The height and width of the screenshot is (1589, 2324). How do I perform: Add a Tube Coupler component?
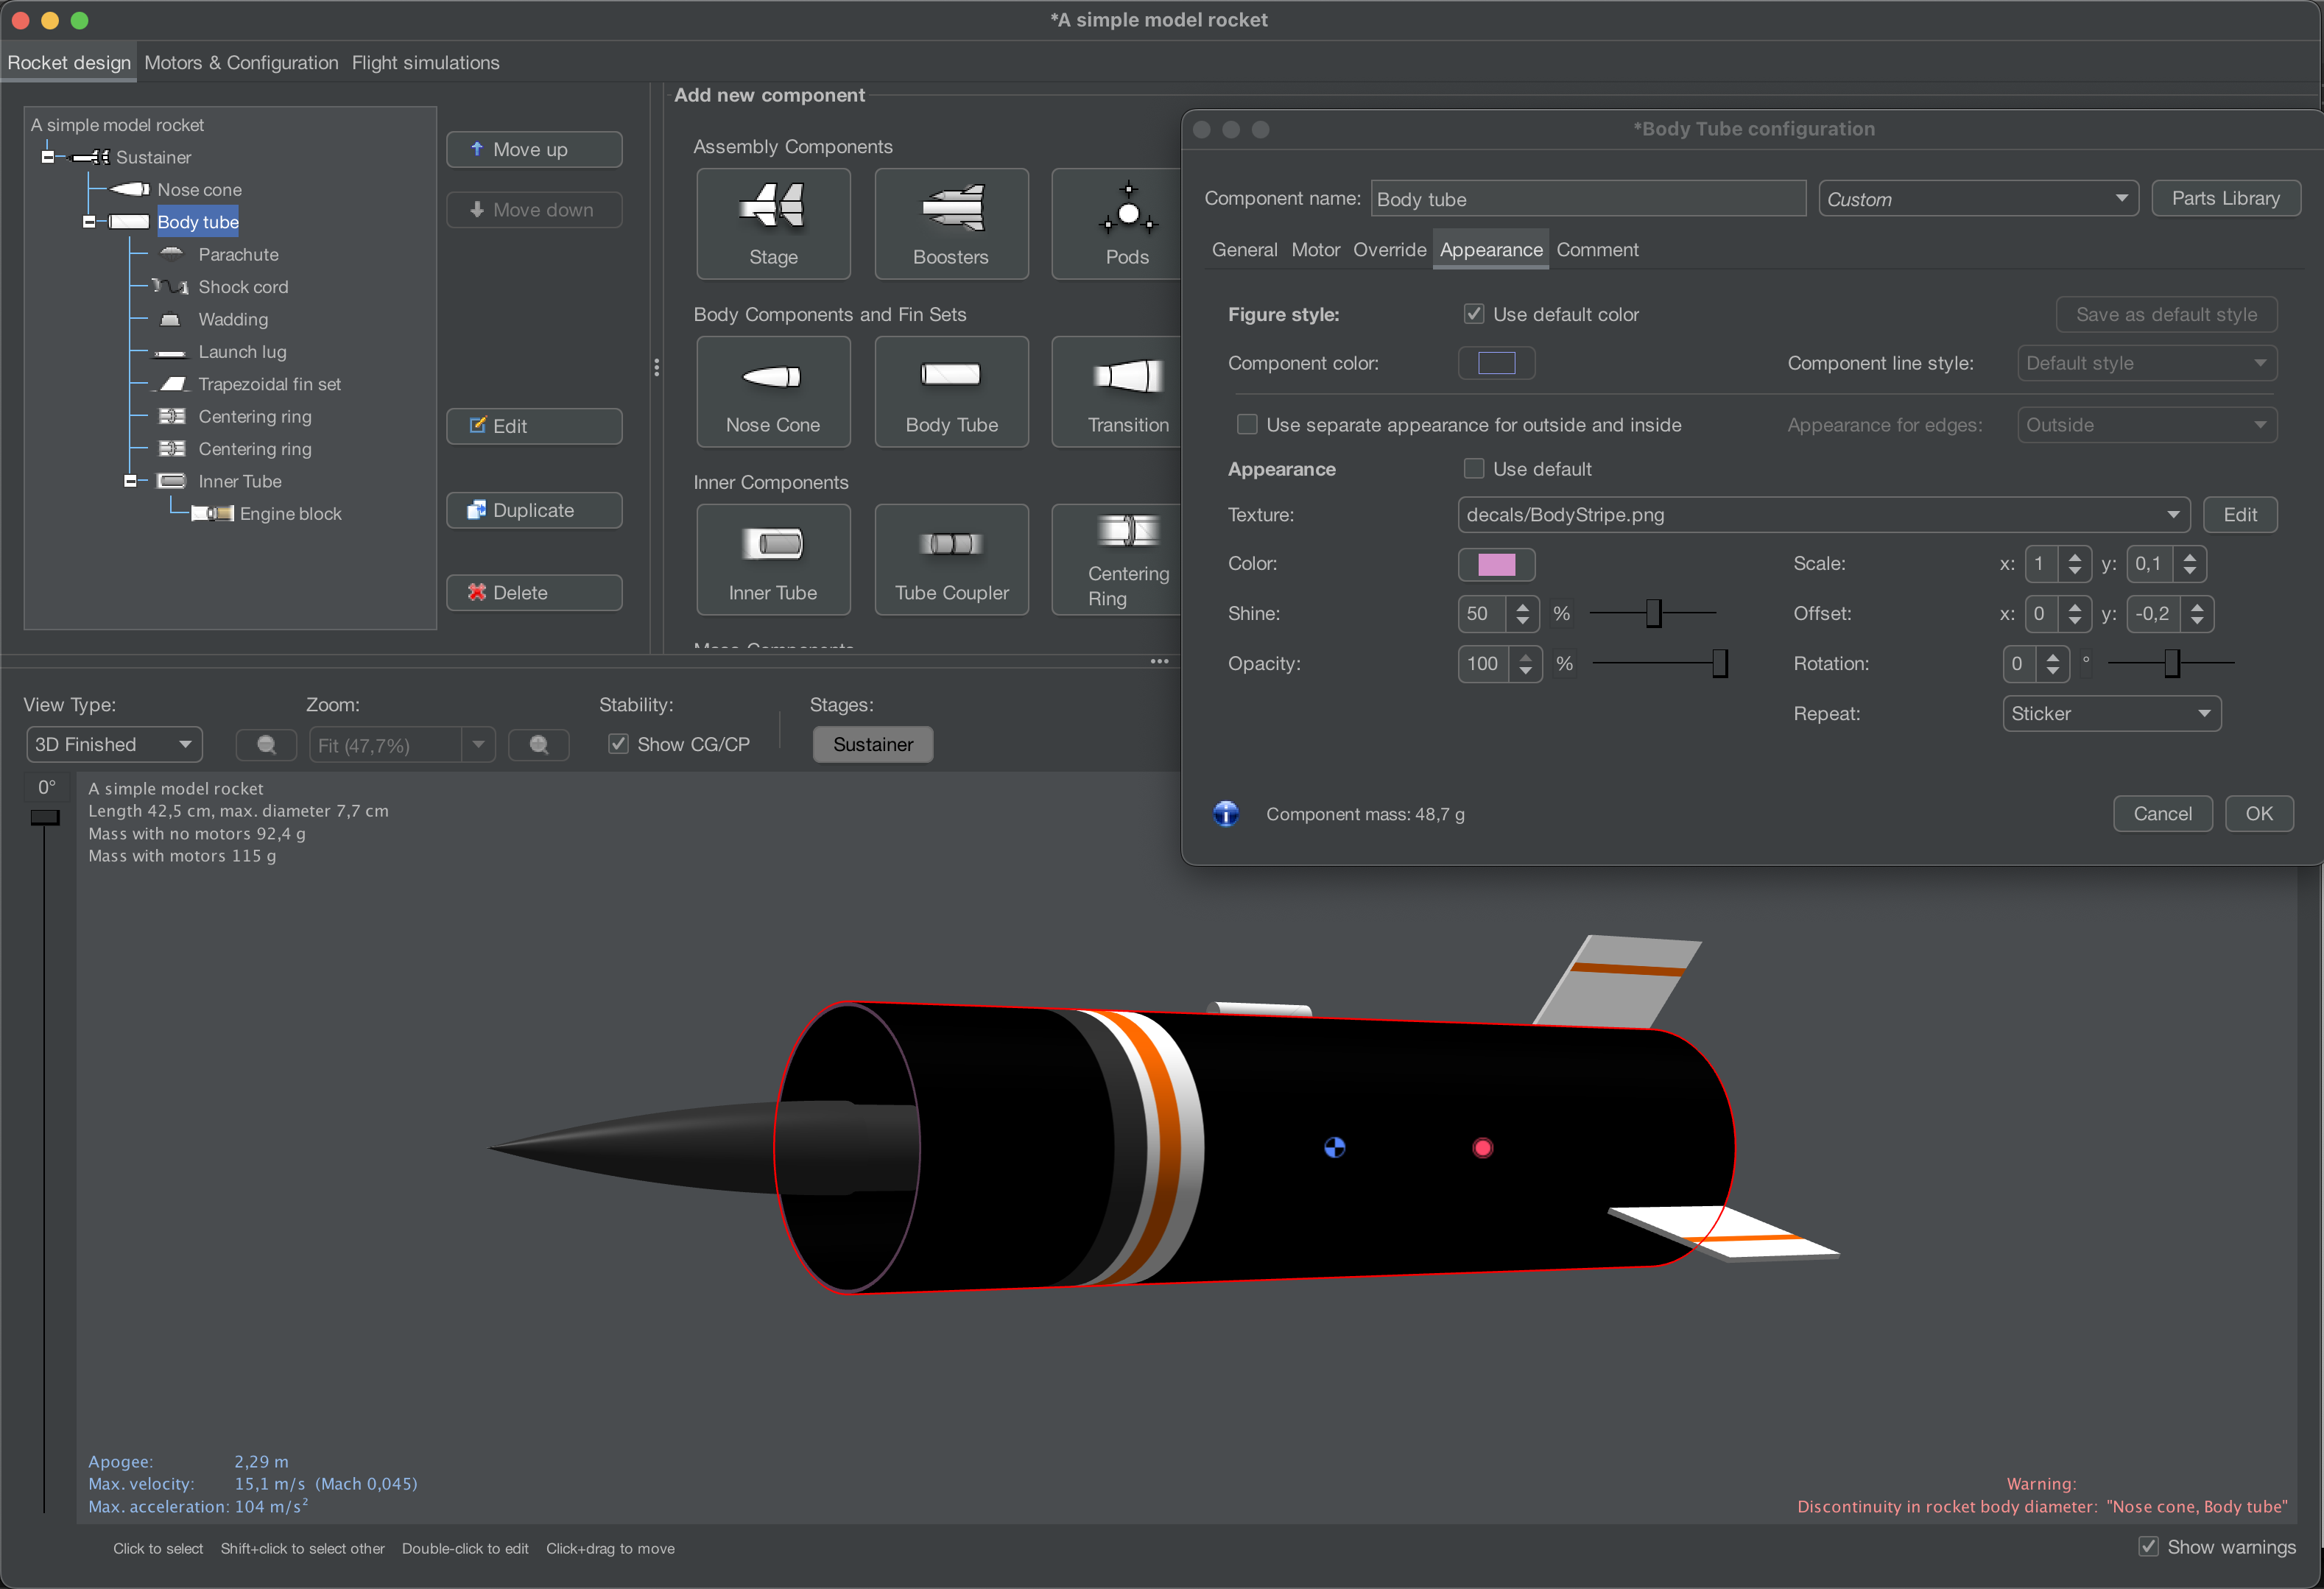950,559
